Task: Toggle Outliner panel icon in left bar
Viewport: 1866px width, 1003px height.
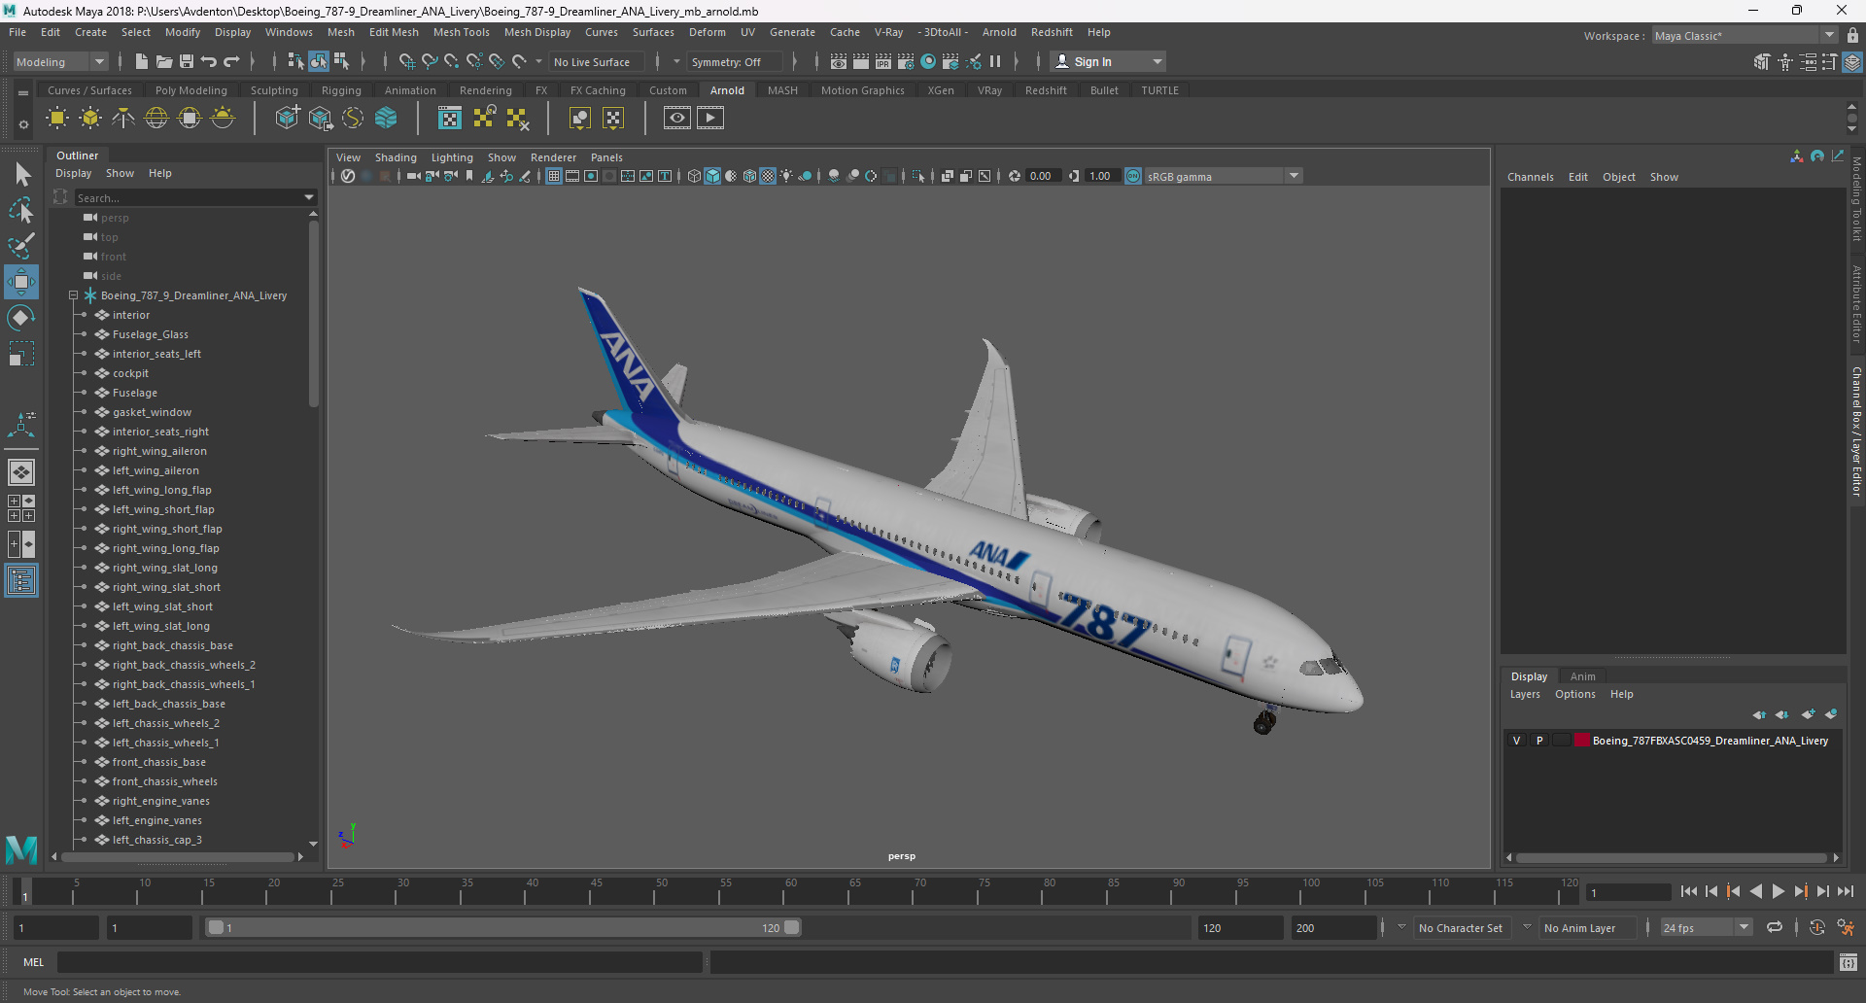Action: 21,581
